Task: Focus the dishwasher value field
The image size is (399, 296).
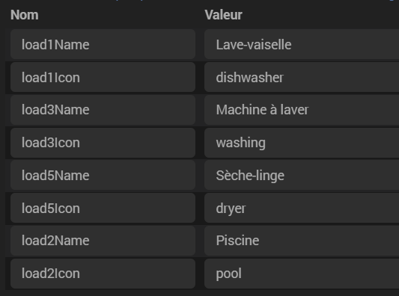Action: pos(302,77)
